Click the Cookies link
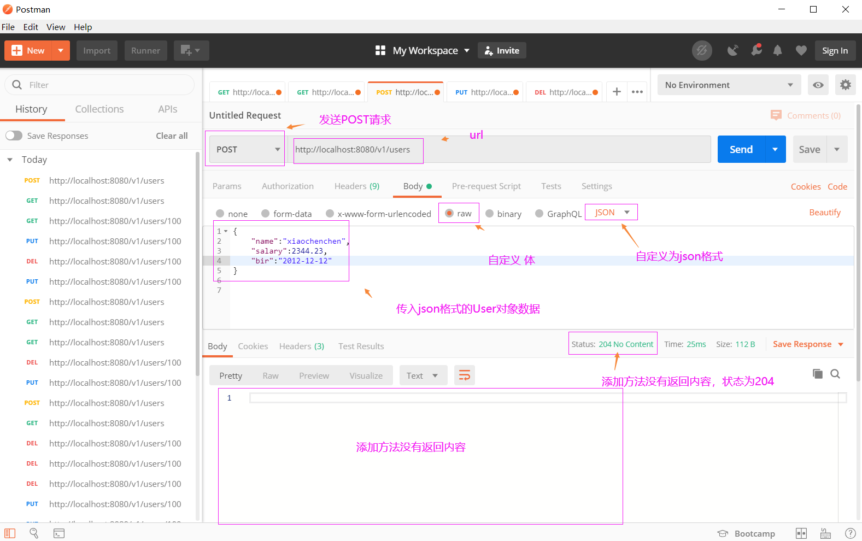Image resolution: width=862 pixels, height=541 pixels. click(x=806, y=186)
